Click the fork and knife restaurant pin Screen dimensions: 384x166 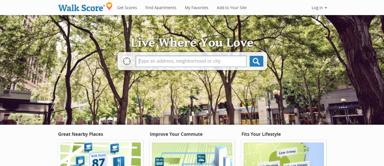[119, 161]
